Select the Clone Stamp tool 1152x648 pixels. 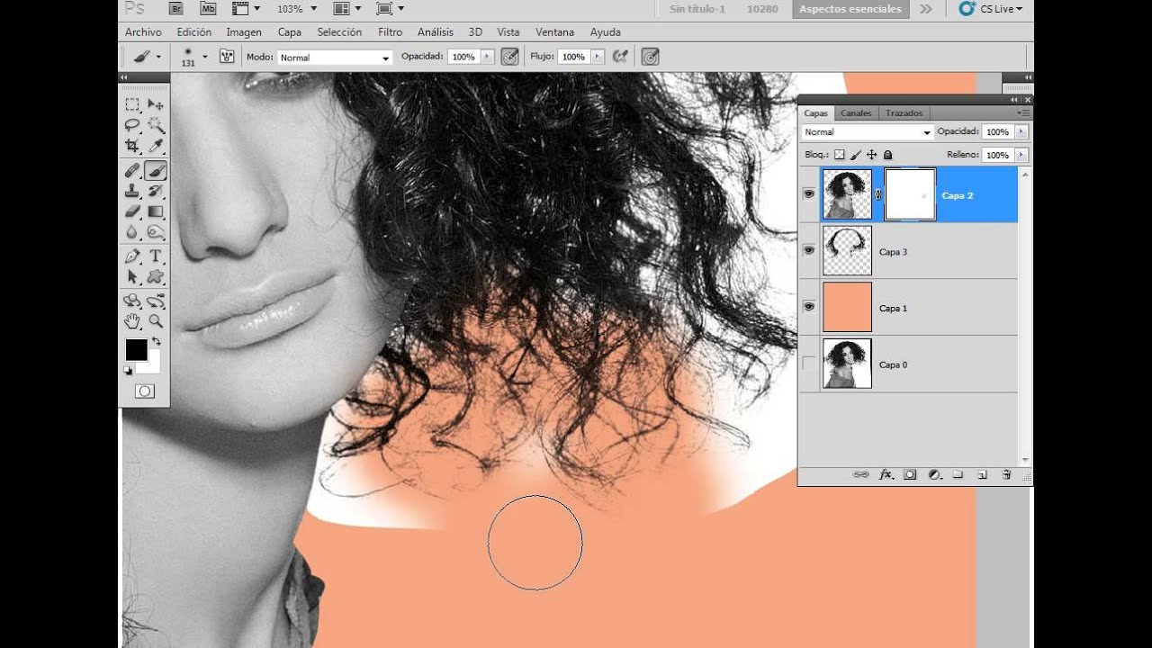pyautogui.click(x=132, y=191)
